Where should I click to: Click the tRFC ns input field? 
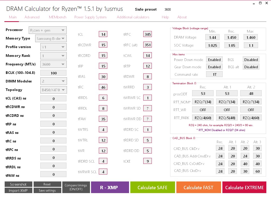click(x=54, y=149)
